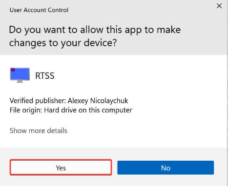Click the Yes button to allow RTSS

pos(61,167)
